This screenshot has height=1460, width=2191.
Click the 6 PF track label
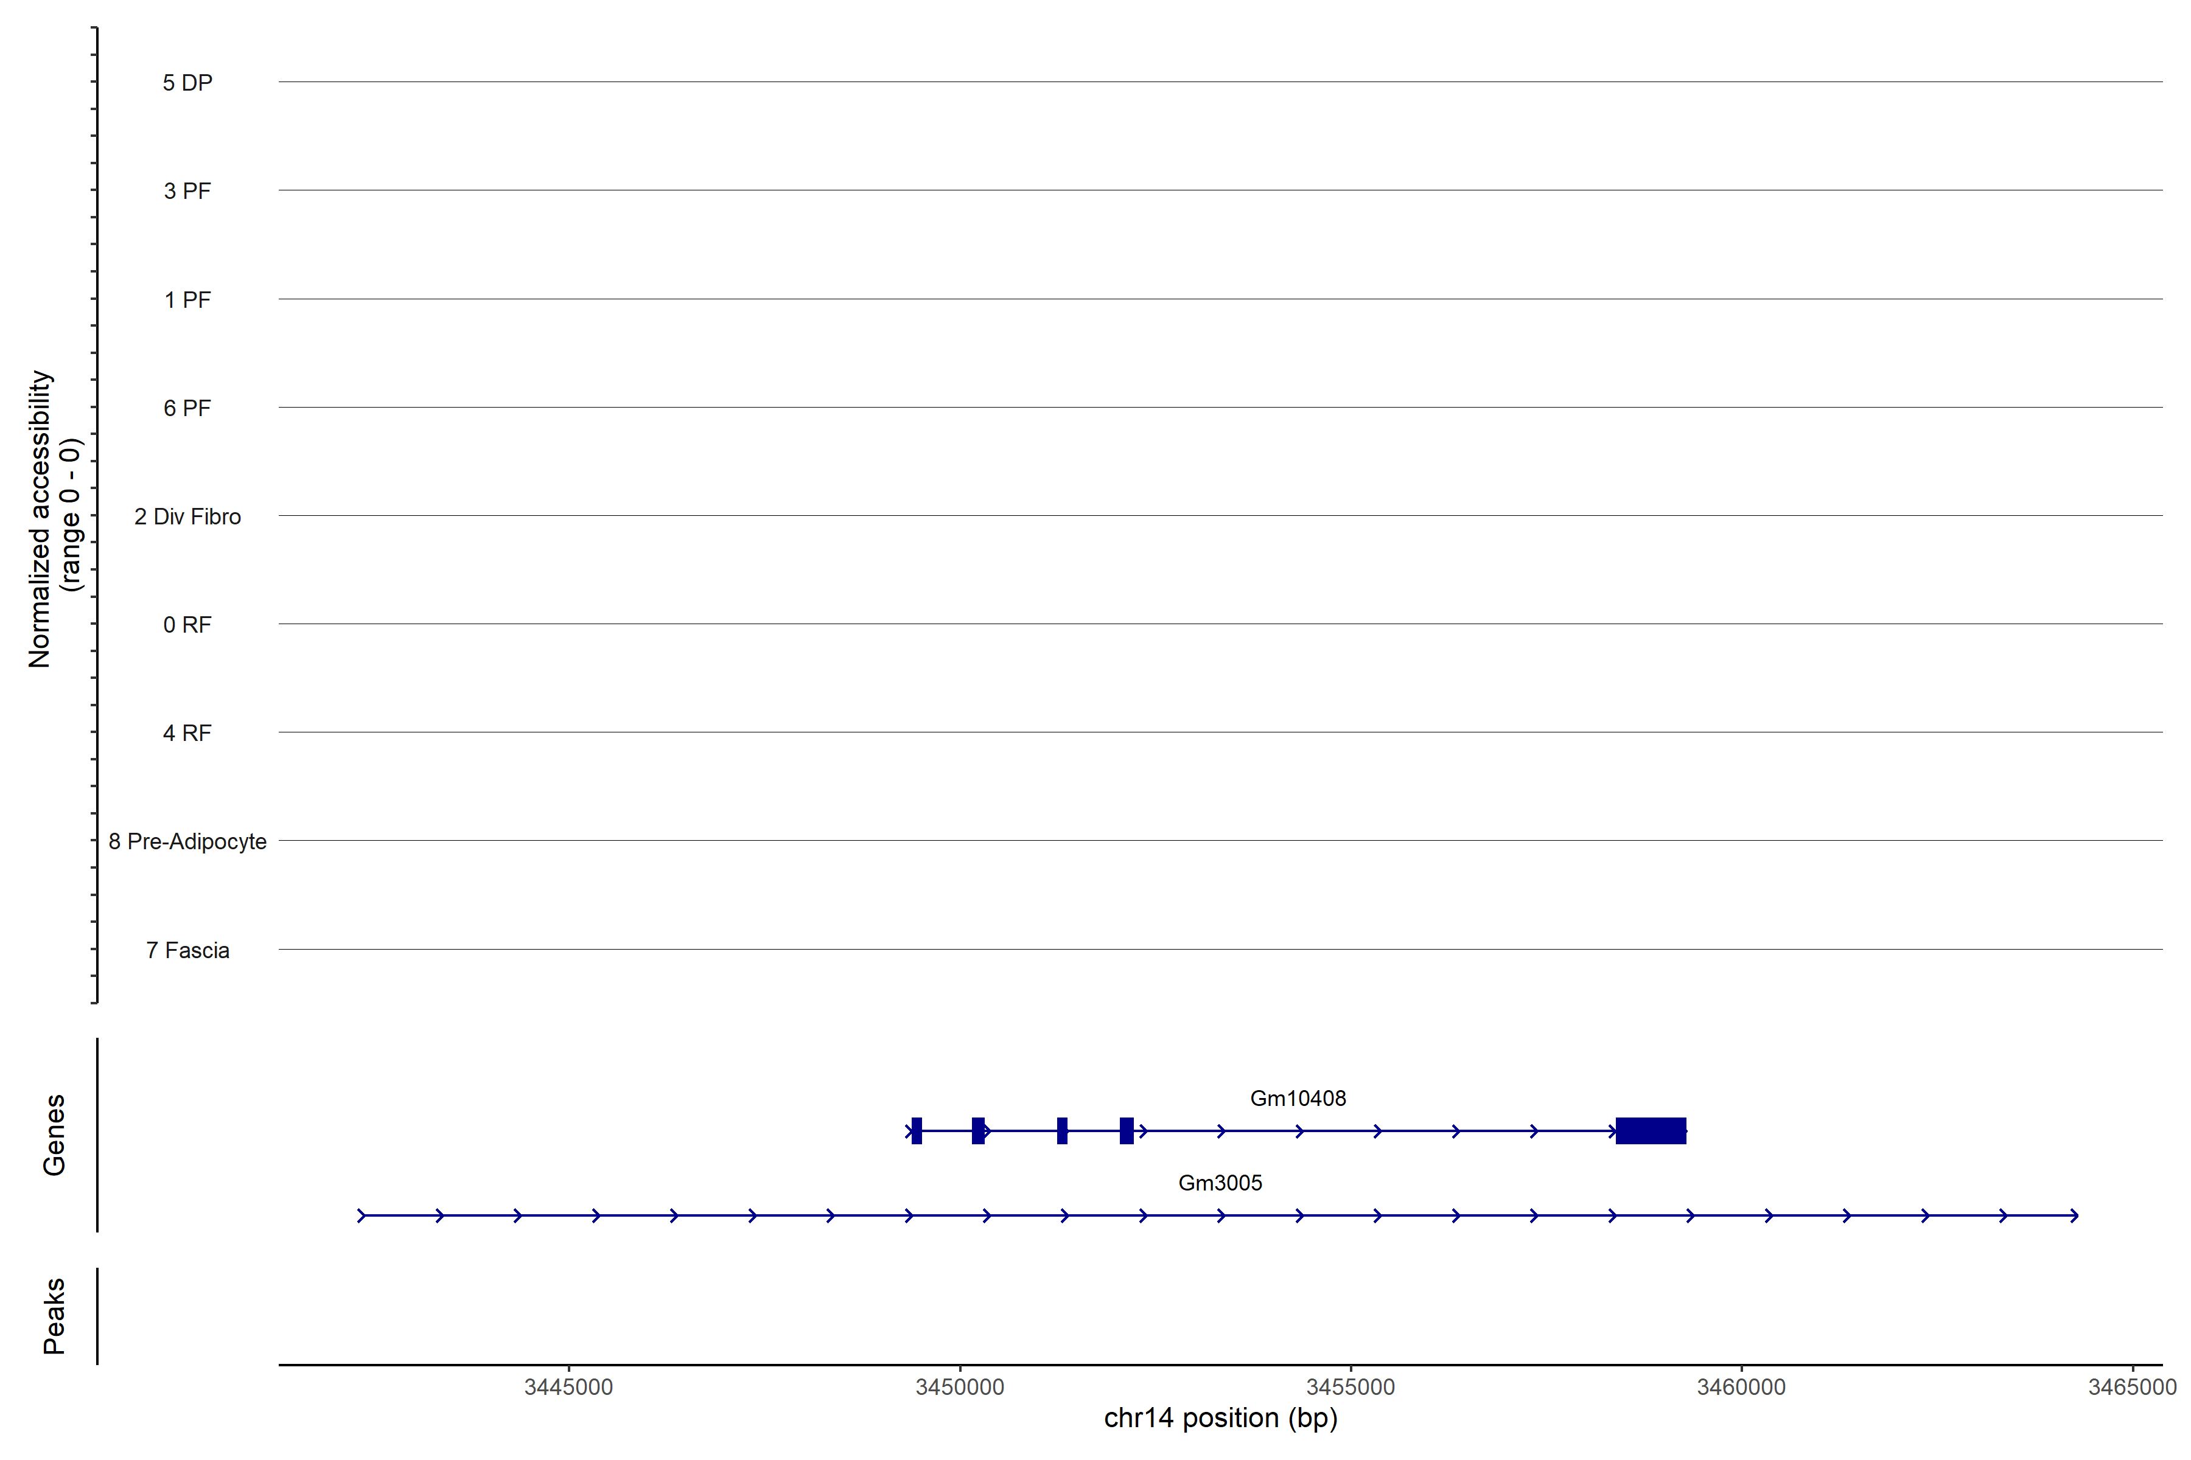click(187, 408)
